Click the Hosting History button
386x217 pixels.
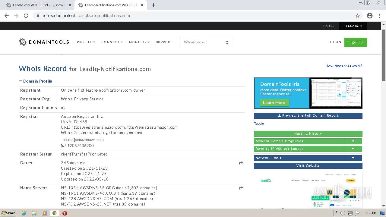coord(308,134)
